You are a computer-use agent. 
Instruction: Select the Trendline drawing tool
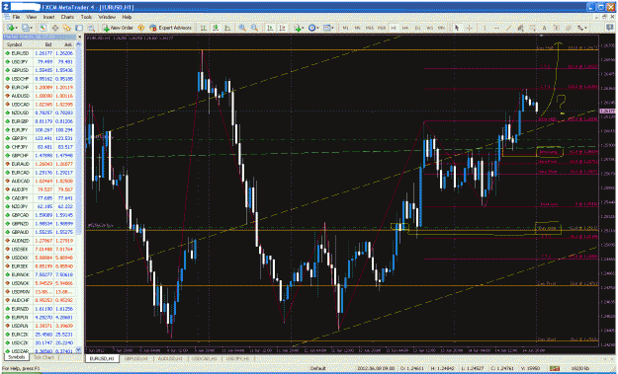pos(509,28)
